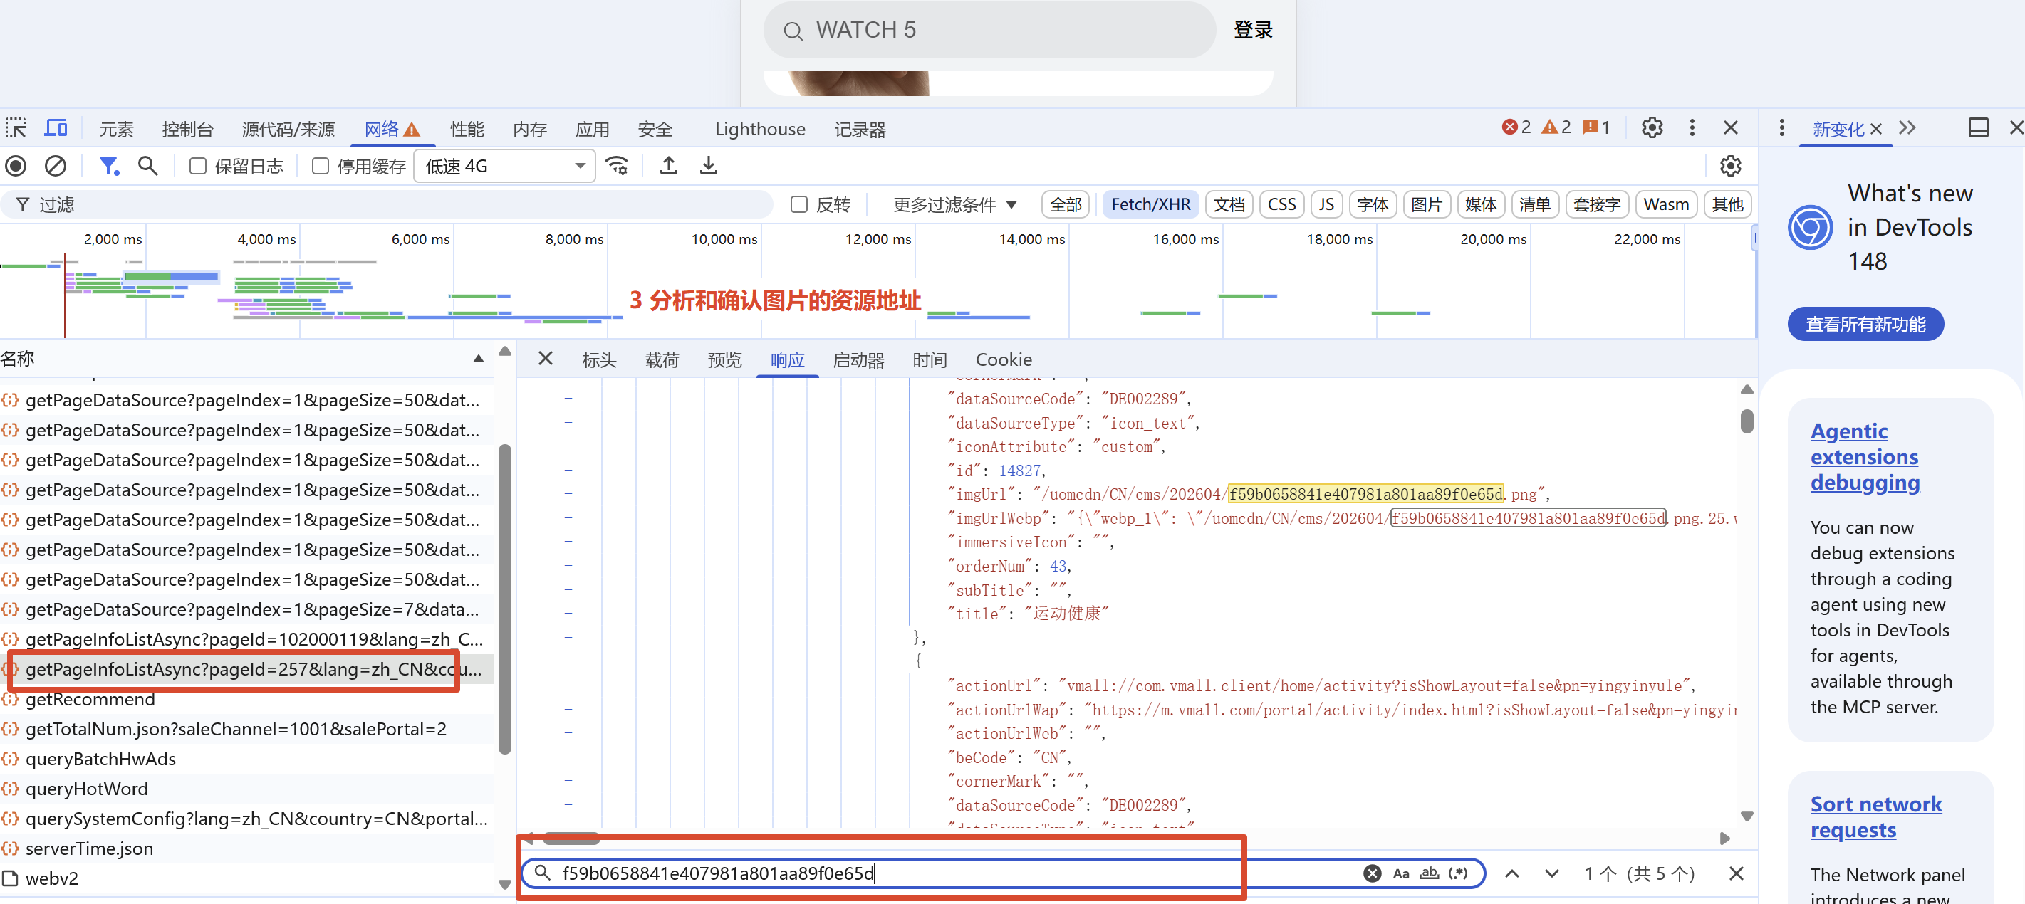Open network conditions wifi icon
Viewport: 2025px width, 904px height.
618,166
